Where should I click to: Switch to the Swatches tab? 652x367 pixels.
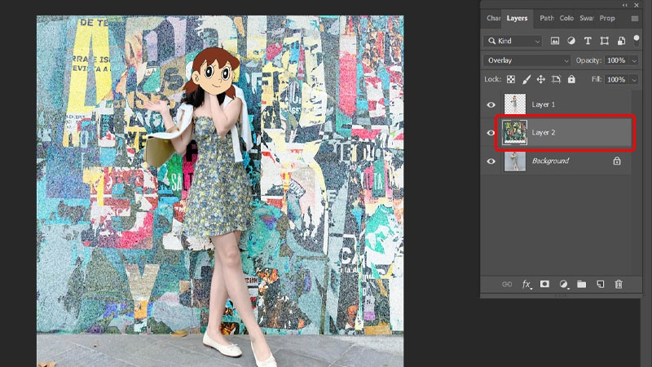pyautogui.click(x=586, y=18)
